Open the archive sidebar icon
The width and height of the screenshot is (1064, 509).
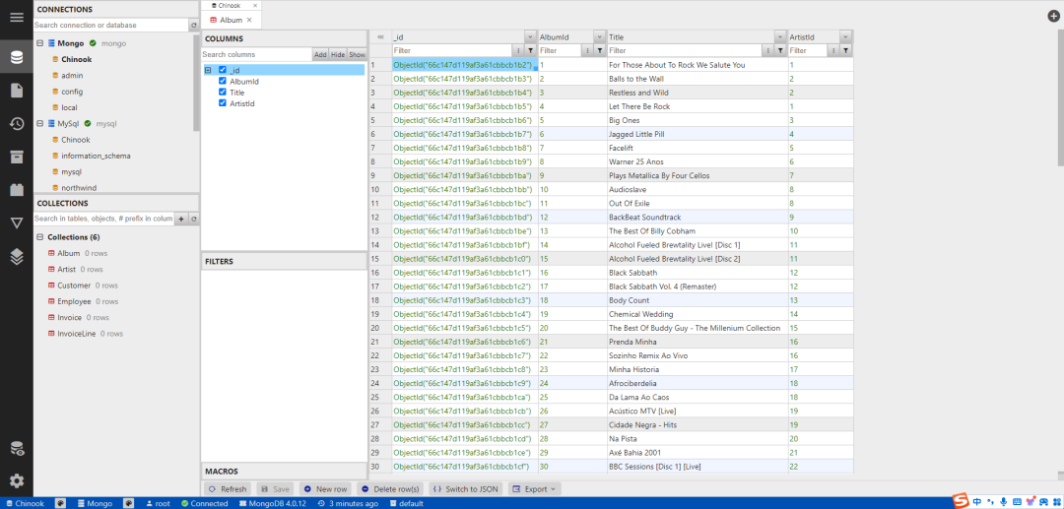coord(16,157)
